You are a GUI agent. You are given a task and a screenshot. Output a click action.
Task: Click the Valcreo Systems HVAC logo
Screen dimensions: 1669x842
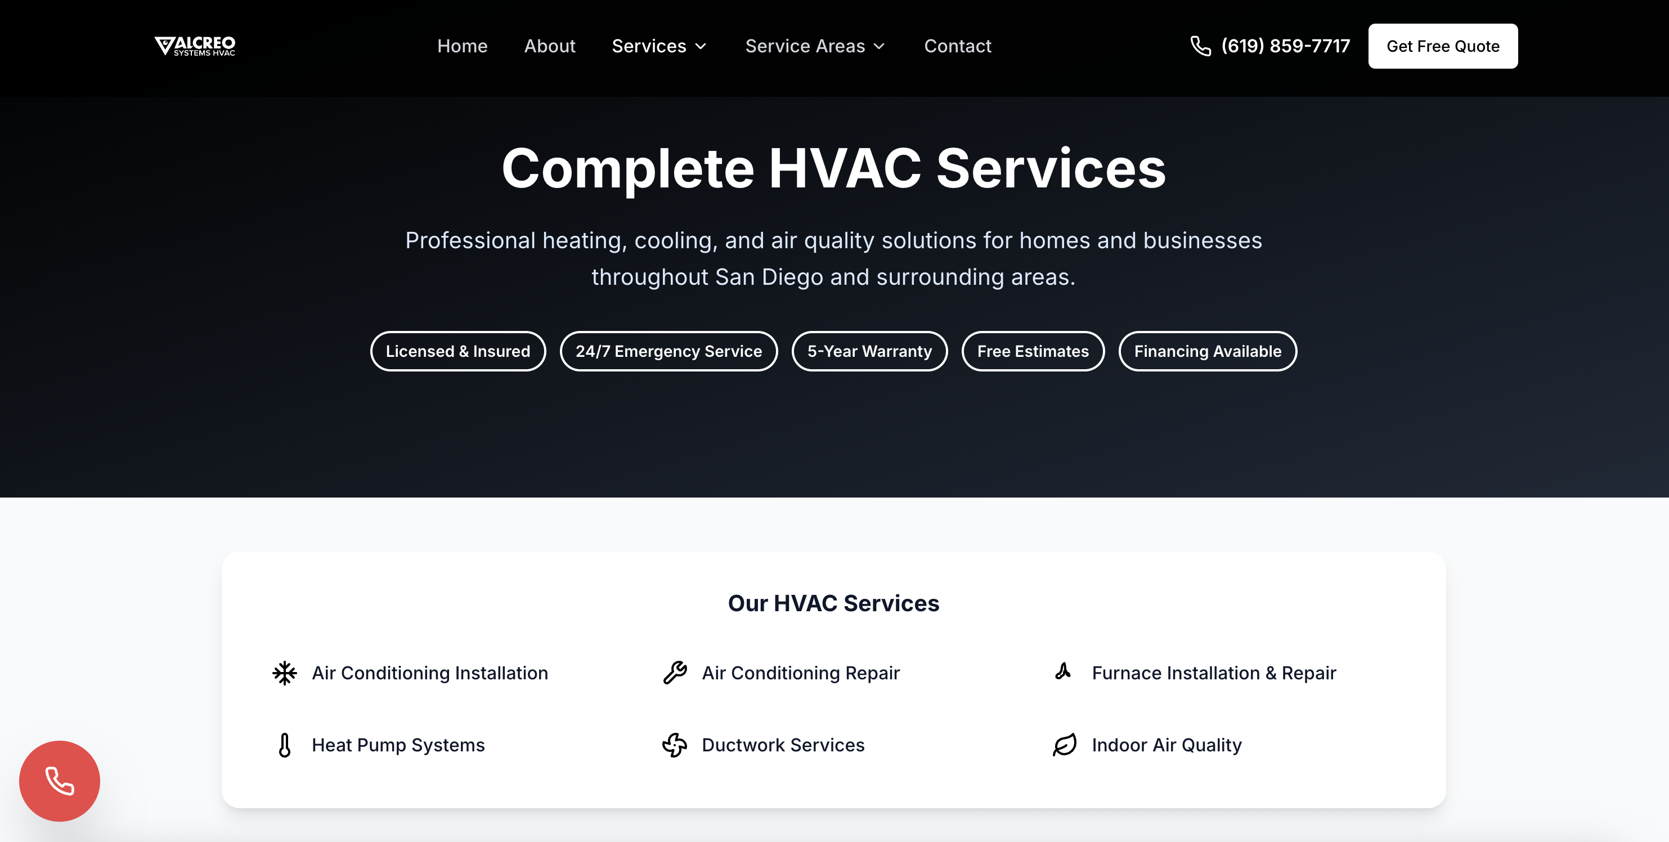(x=194, y=46)
